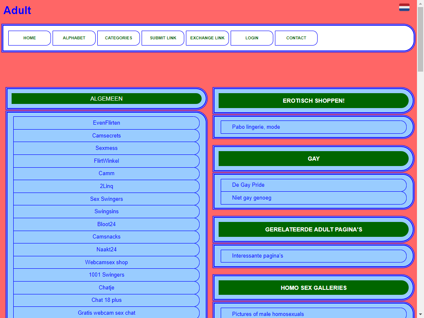Open the Webcamsex shop link

(106, 262)
